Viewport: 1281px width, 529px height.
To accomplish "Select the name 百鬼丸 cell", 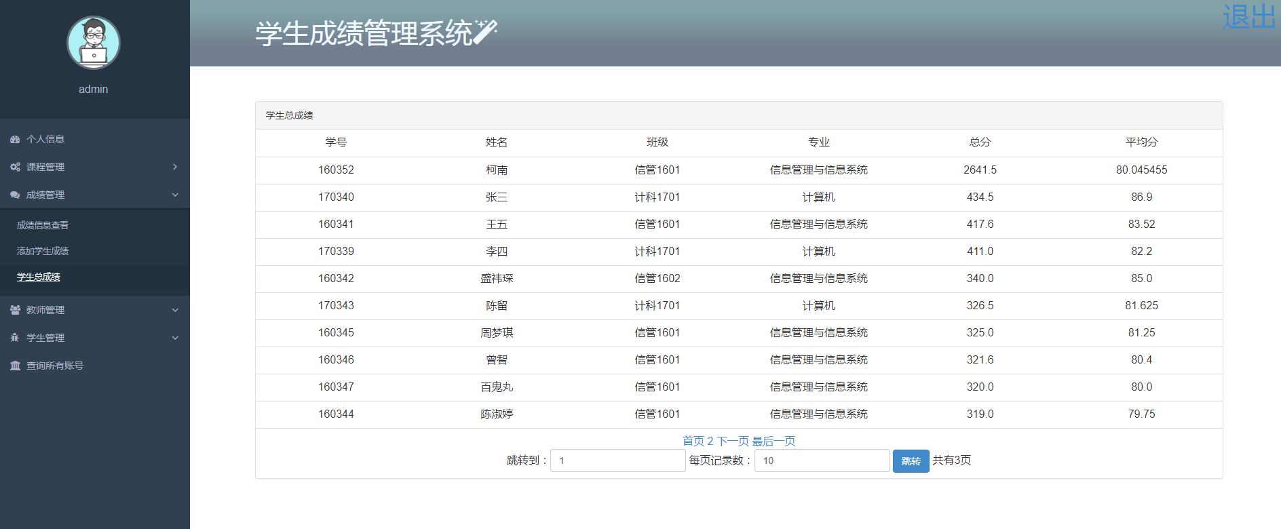I will click(497, 387).
